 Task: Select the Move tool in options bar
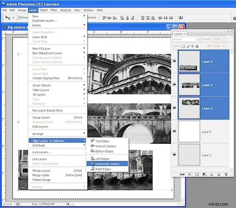(x=8, y=18)
